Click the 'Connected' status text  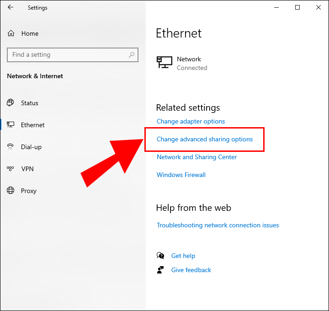(x=192, y=68)
